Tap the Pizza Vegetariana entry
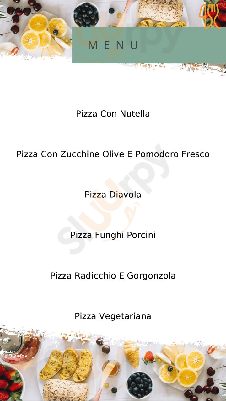The width and height of the screenshot is (226, 401). coord(113,316)
